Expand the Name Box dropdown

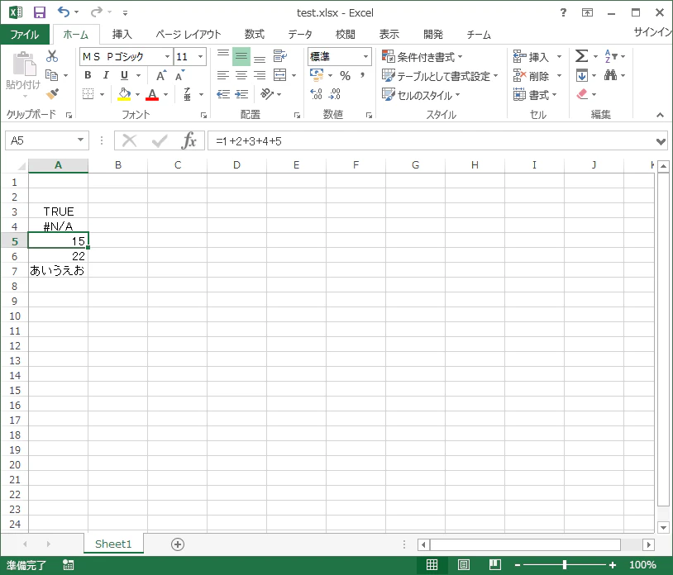(x=80, y=140)
